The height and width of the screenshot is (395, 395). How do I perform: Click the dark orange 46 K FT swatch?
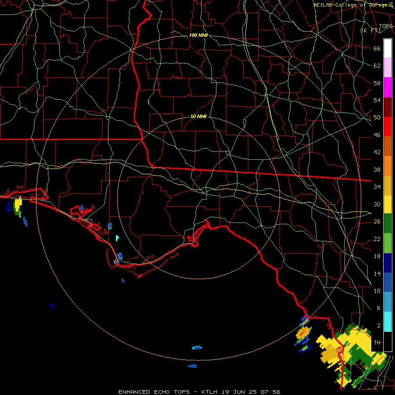click(x=388, y=146)
